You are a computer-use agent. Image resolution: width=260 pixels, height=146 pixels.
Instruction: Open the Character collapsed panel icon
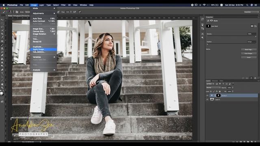coord(202,34)
